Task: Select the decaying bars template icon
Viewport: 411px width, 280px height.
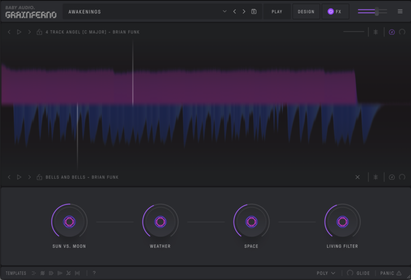Action: point(60,273)
